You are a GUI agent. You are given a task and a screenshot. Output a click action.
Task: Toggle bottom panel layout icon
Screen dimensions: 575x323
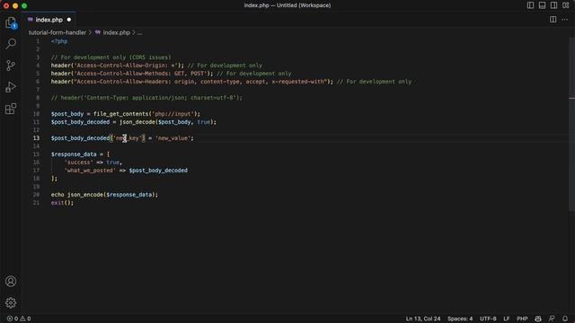542,5
